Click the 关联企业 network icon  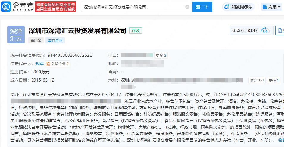(48, 64)
